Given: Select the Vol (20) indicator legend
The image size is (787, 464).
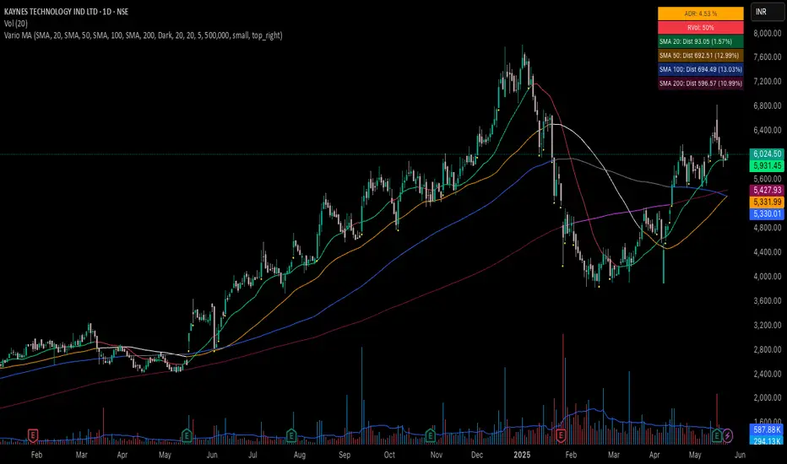Looking at the screenshot, I should point(15,24).
